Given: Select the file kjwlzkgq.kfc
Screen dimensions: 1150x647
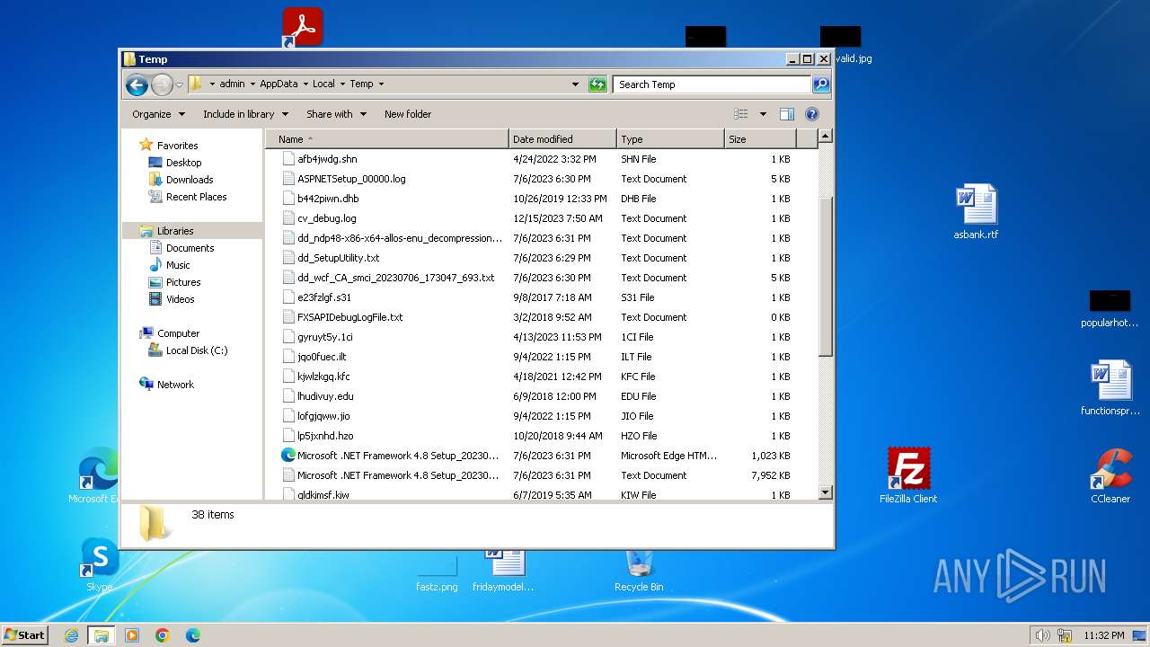Looking at the screenshot, I should click(323, 377).
